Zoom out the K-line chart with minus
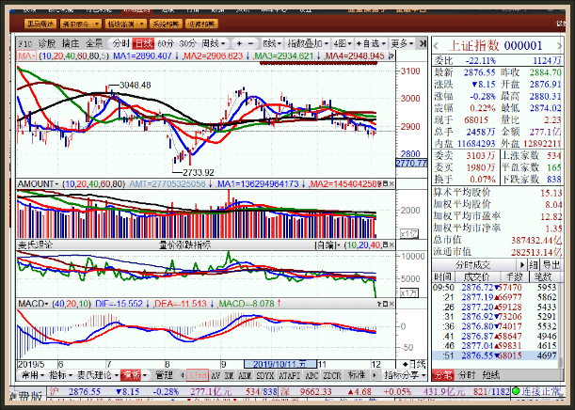This screenshot has width=575, height=410. click(x=251, y=43)
